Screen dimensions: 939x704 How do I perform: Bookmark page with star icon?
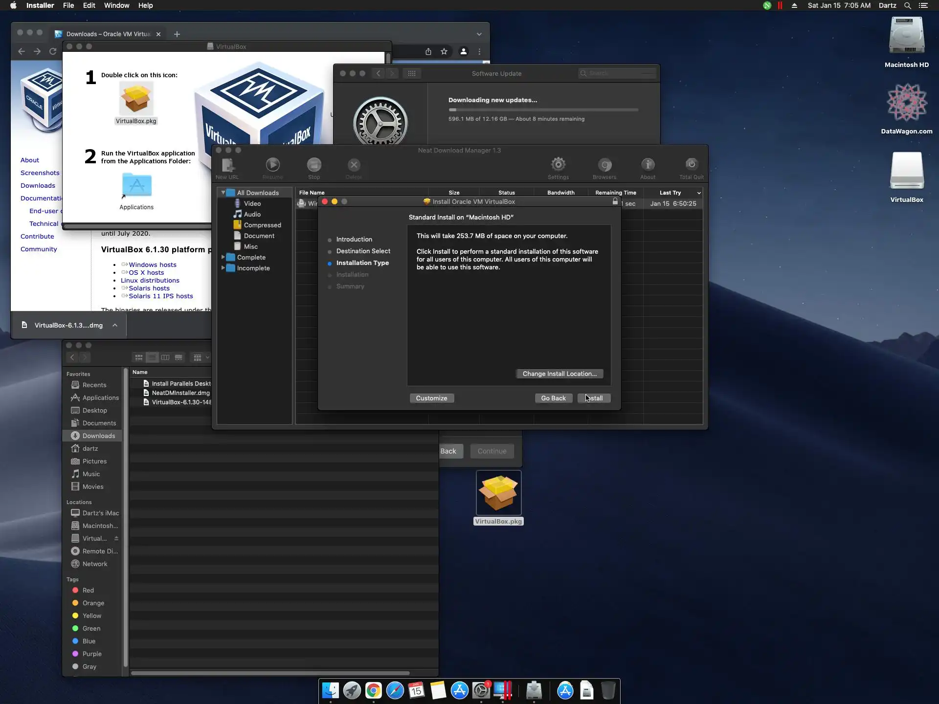444,51
